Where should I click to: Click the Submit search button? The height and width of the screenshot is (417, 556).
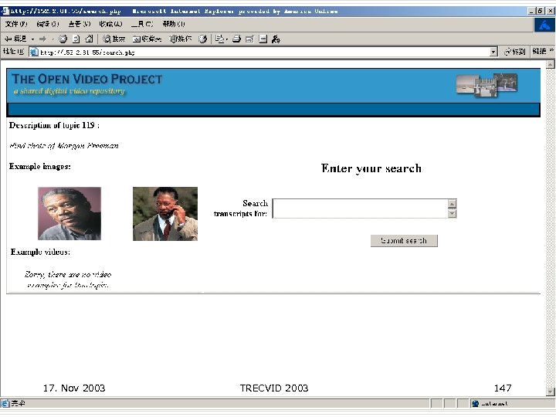pos(404,240)
